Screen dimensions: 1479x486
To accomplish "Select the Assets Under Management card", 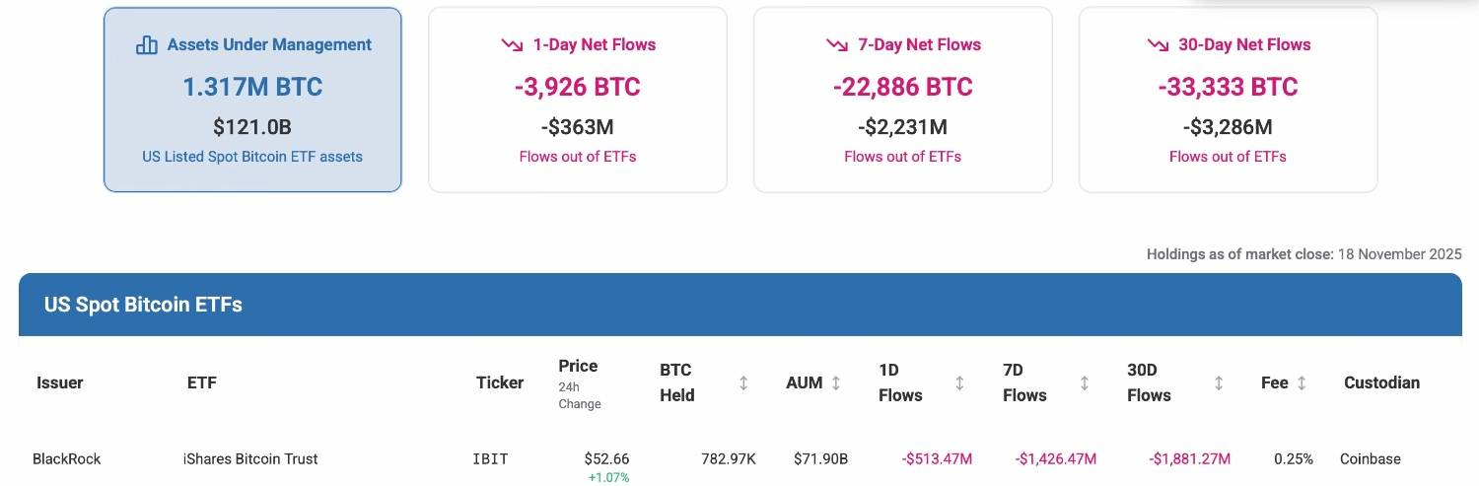I will (252, 99).
